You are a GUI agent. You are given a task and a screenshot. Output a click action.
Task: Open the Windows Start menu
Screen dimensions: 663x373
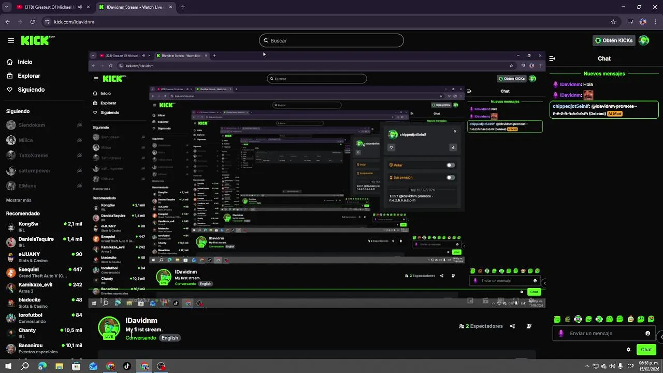pyautogui.click(x=8, y=366)
